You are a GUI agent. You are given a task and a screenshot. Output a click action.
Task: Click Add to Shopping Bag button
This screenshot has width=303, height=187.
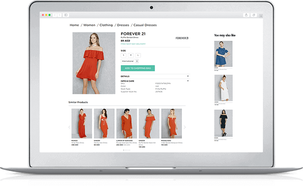coord(138,68)
